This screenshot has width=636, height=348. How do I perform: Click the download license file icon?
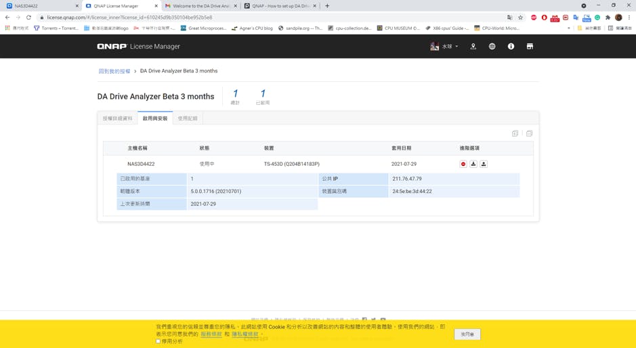[x=473, y=164]
